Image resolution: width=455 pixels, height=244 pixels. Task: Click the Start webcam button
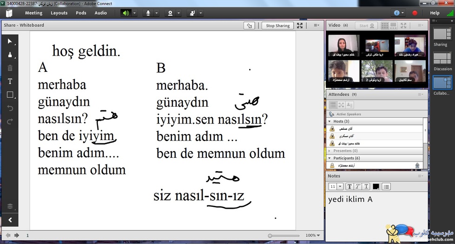pyautogui.click(x=367, y=26)
